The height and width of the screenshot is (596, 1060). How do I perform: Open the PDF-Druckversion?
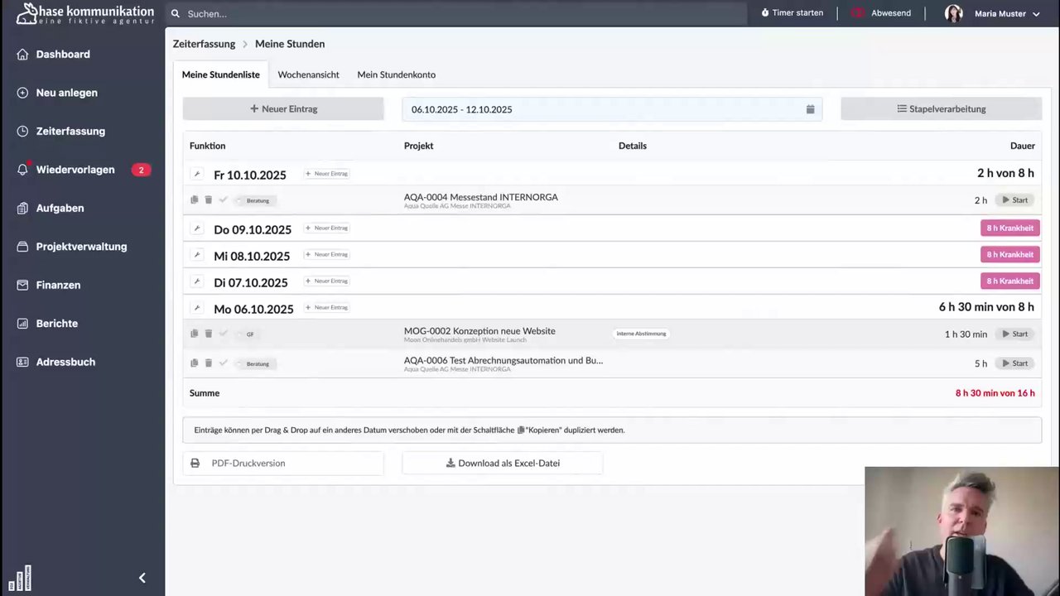(283, 464)
